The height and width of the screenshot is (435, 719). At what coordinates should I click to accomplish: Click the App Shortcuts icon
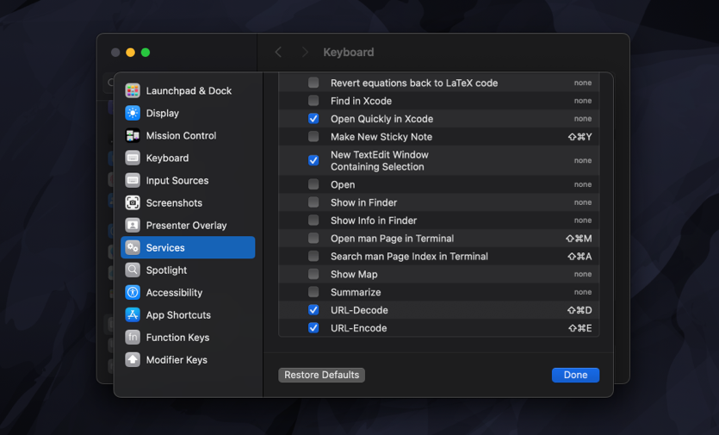point(133,314)
